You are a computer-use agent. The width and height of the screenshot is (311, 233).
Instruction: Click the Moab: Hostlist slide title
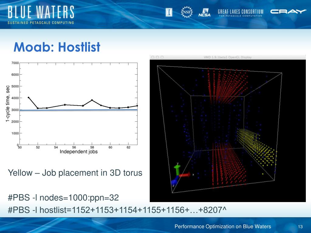pos(57,47)
